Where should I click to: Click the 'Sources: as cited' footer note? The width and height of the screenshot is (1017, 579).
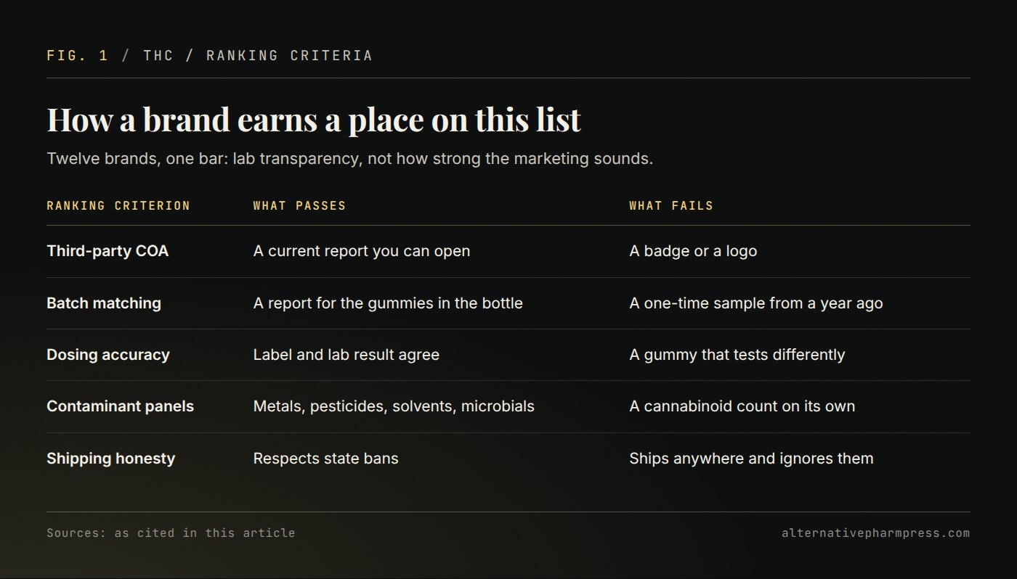pos(171,533)
